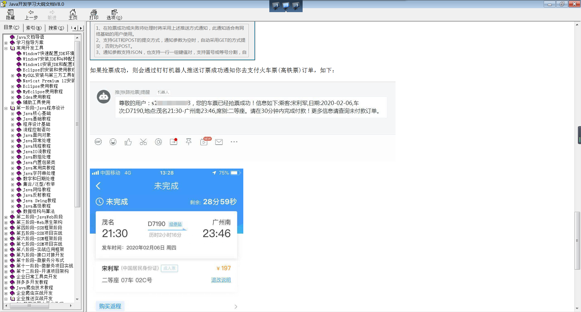Select the Idea使用教程 tree item
This screenshot has width=581, height=312.
click(x=37, y=97)
